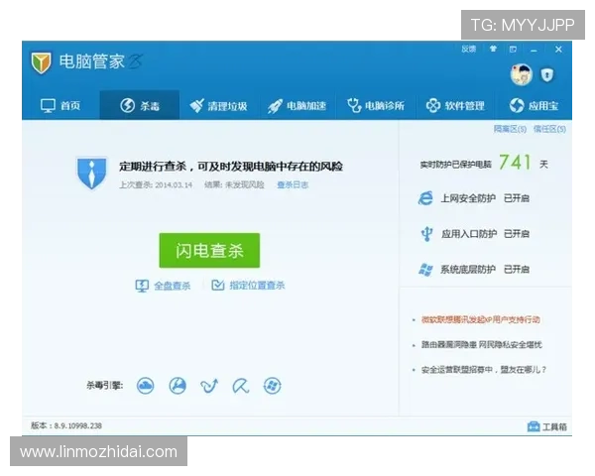
Task: Click the Internet Explorer 上网安全防护 icon
Action: (x=425, y=198)
